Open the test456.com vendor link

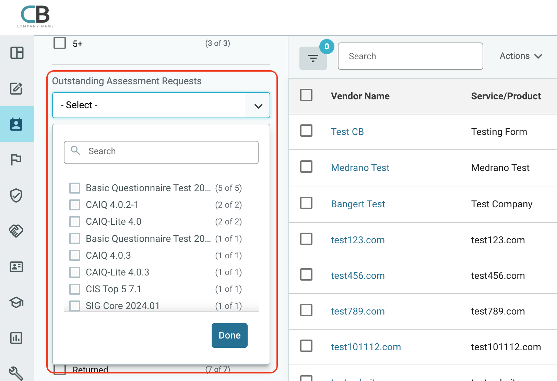358,275
